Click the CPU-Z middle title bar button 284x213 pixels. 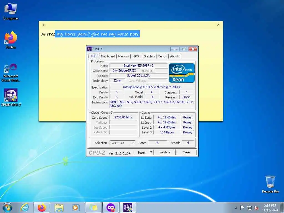coord(184,49)
